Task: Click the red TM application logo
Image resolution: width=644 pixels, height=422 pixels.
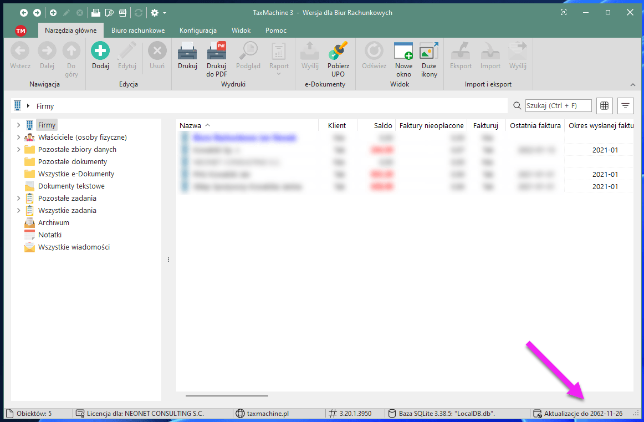Action: point(21,30)
